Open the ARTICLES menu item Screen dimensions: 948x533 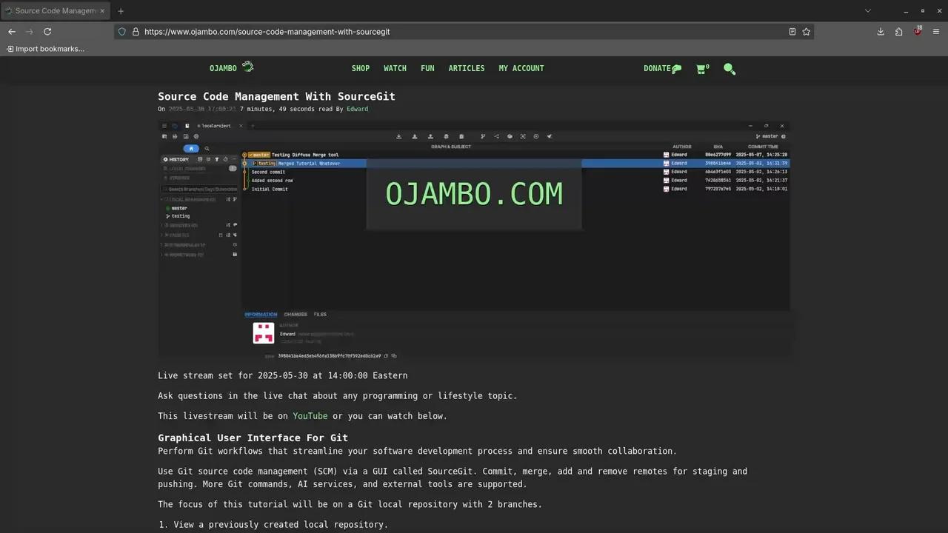(467, 68)
